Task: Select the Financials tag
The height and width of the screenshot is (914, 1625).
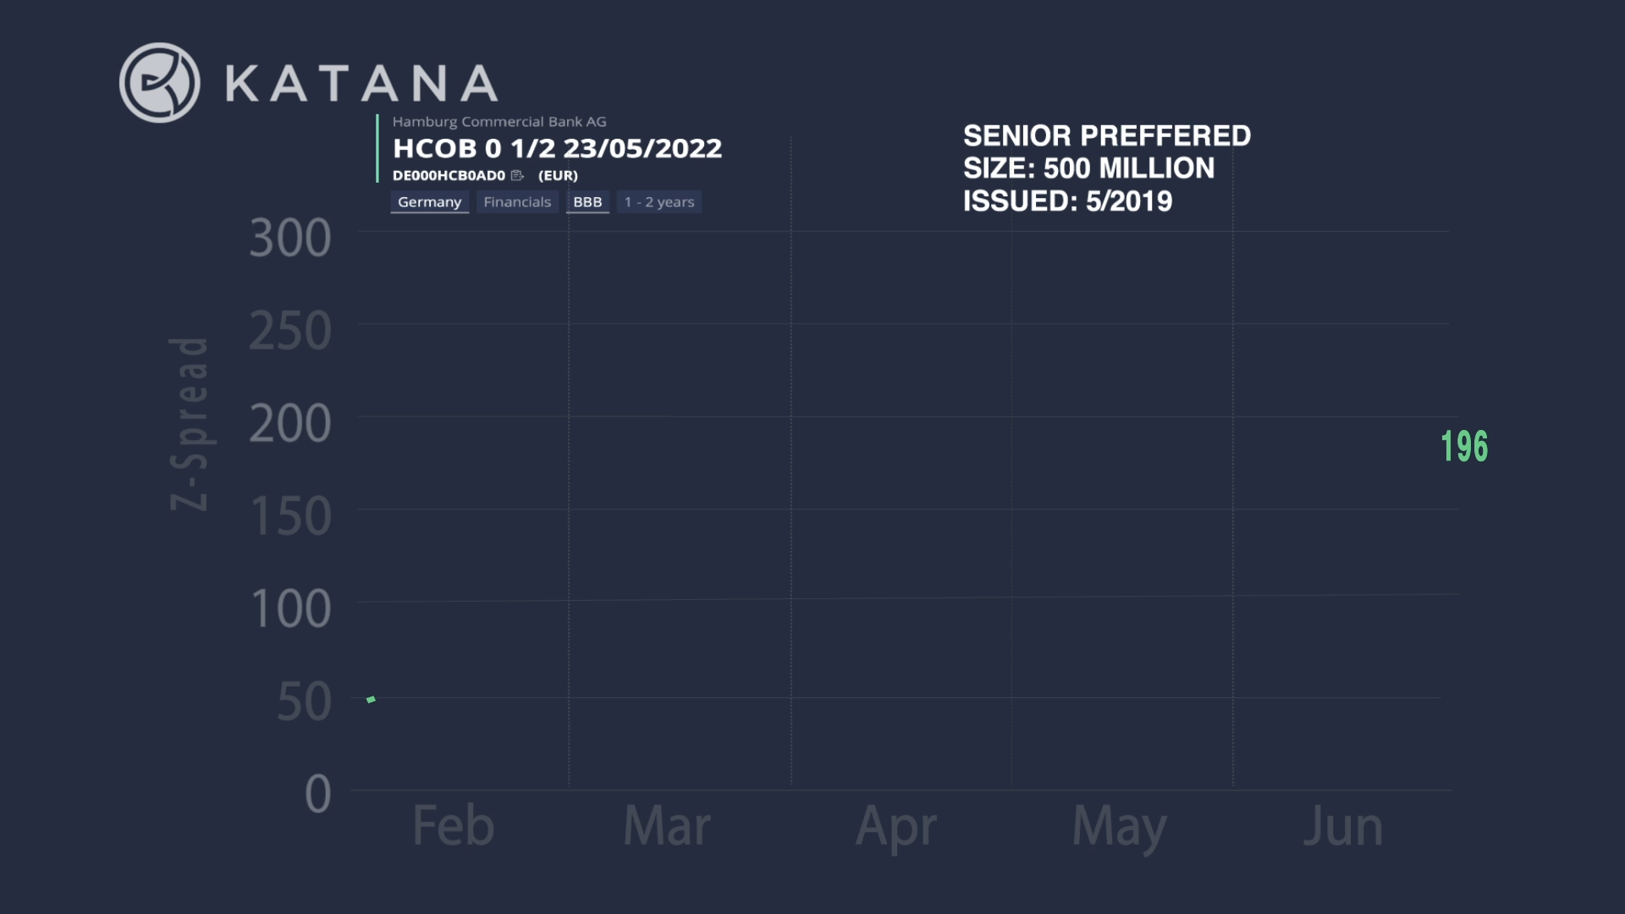Action: [517, 202]
